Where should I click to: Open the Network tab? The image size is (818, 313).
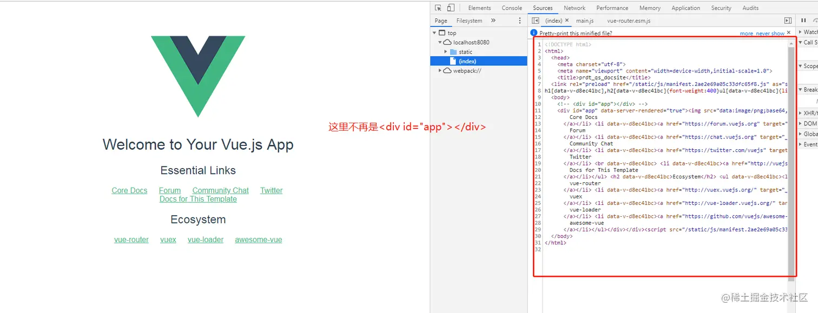pyautogui.click(x=575, y=8)
